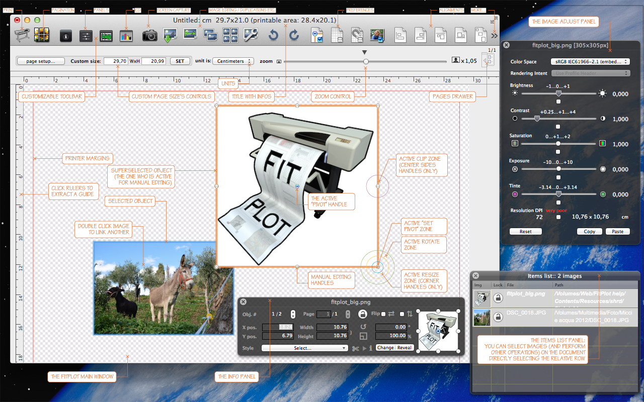Click the plotter Print icon in toolbar
Image resolution: width=644 pixels, height=402 pixels.
click(21, 35)
